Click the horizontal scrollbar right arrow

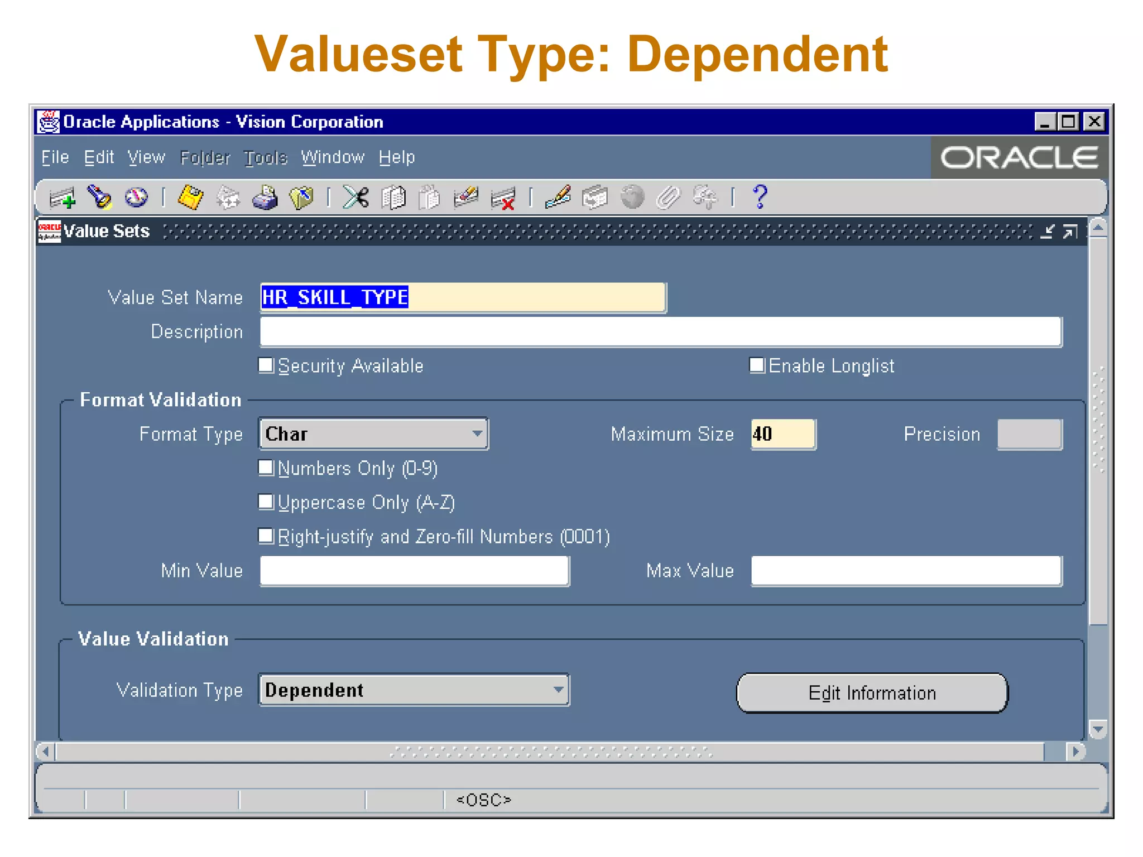(1075, 752)
